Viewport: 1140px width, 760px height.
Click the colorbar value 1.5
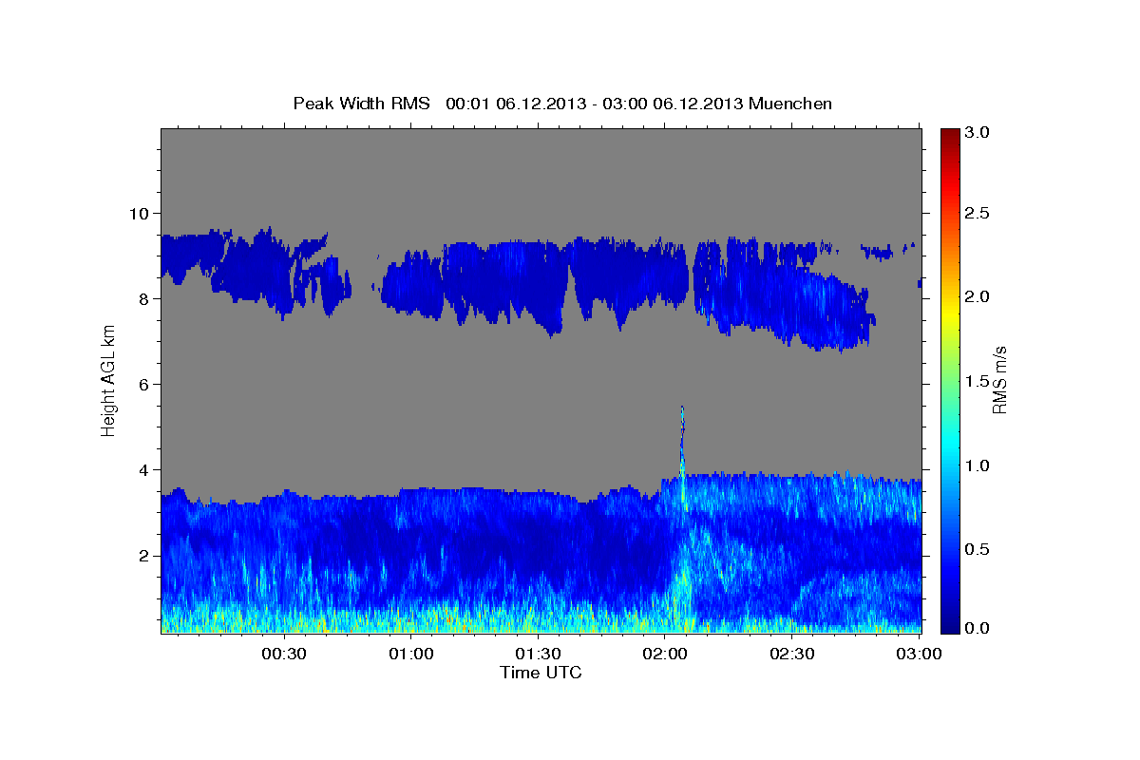click(x=978, y=381)
